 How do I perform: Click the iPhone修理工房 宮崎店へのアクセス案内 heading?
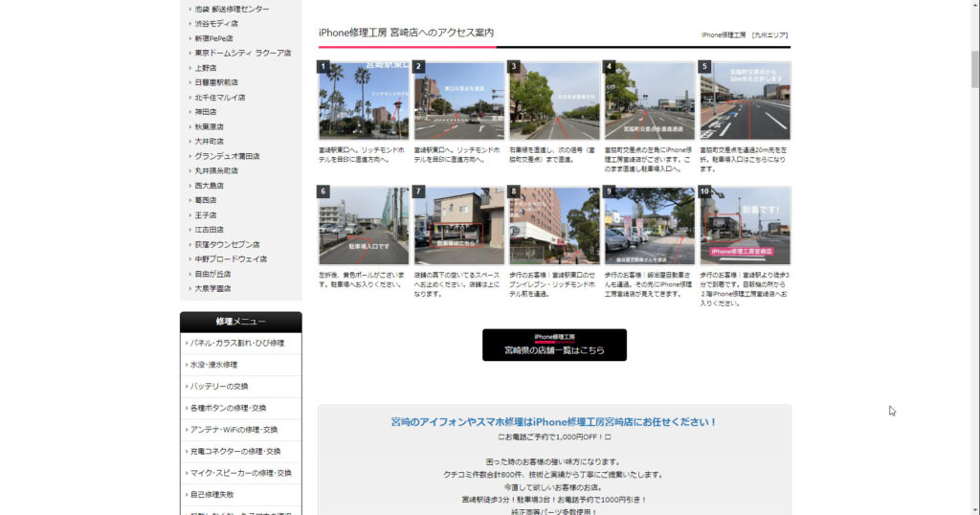coord(406,33)
